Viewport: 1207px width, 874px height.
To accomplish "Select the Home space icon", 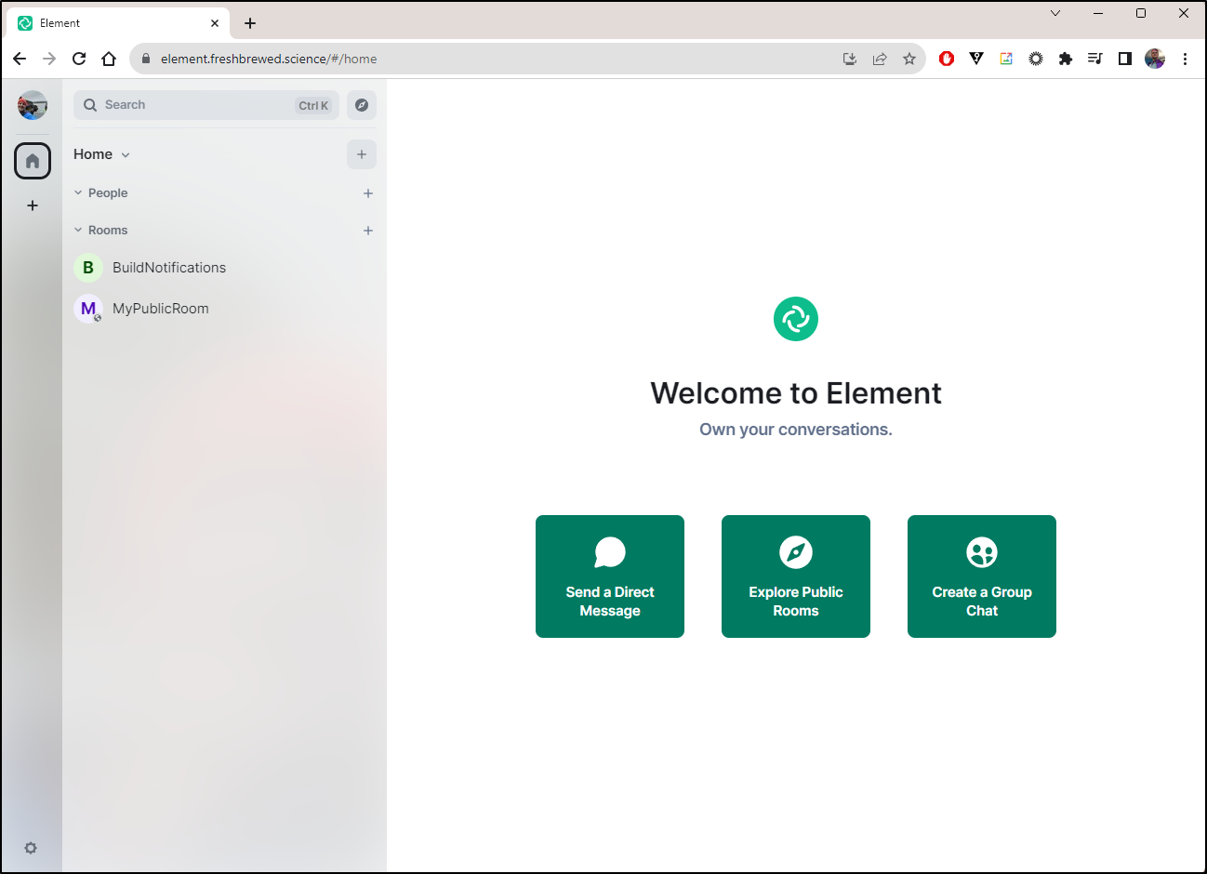I will 33,161.
